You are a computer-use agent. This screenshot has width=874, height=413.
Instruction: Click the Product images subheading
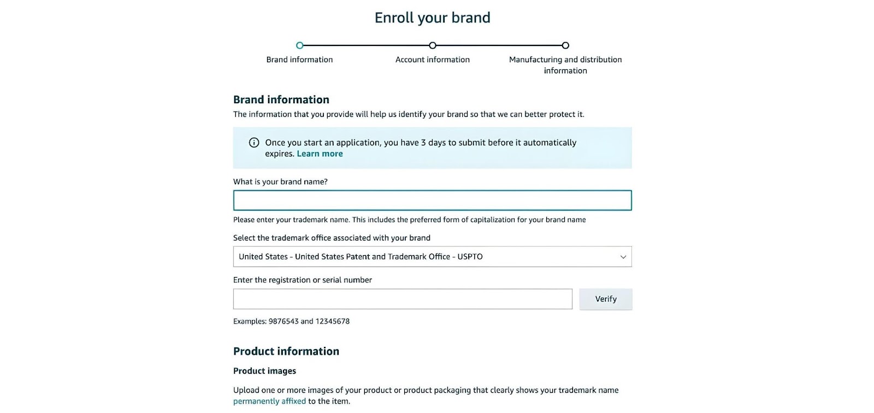264,371
